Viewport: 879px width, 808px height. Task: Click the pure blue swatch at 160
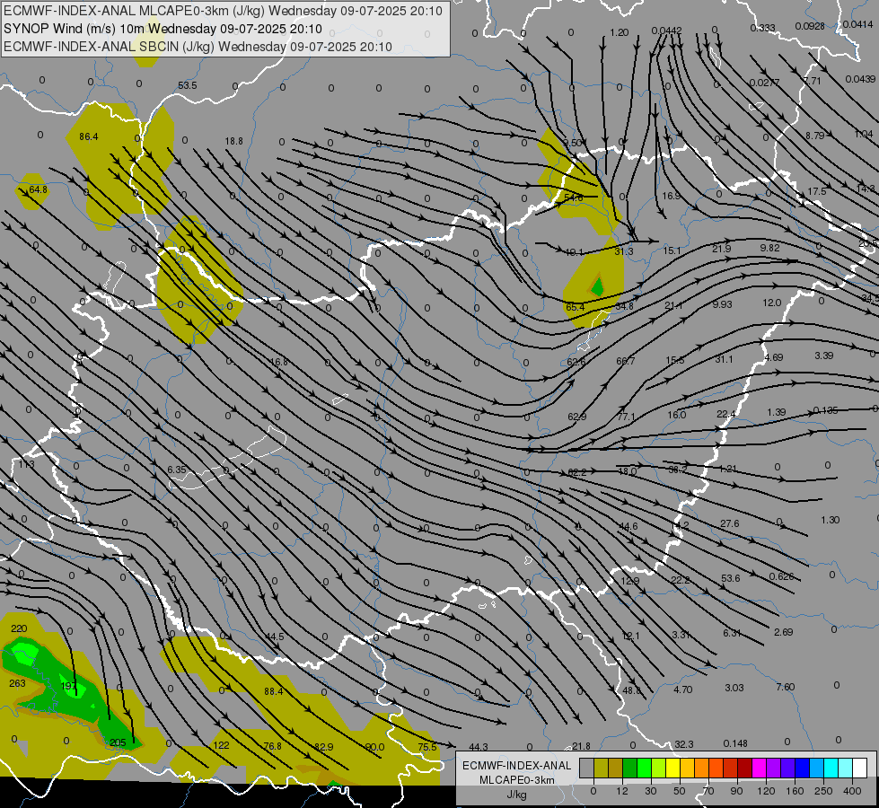point(802,768)
